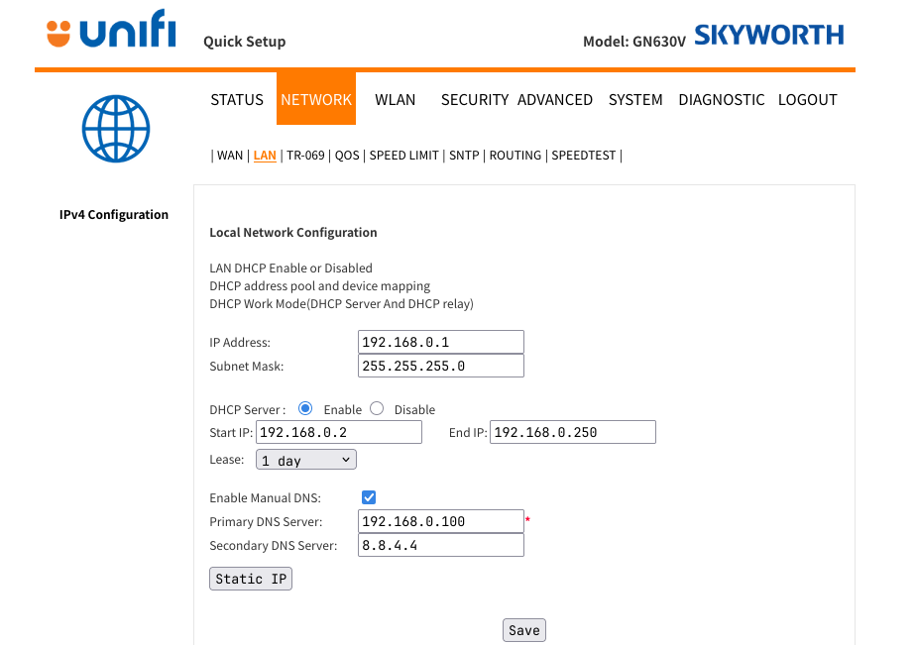Click the unifi logo
915x645 pixels.
(111, 33)
